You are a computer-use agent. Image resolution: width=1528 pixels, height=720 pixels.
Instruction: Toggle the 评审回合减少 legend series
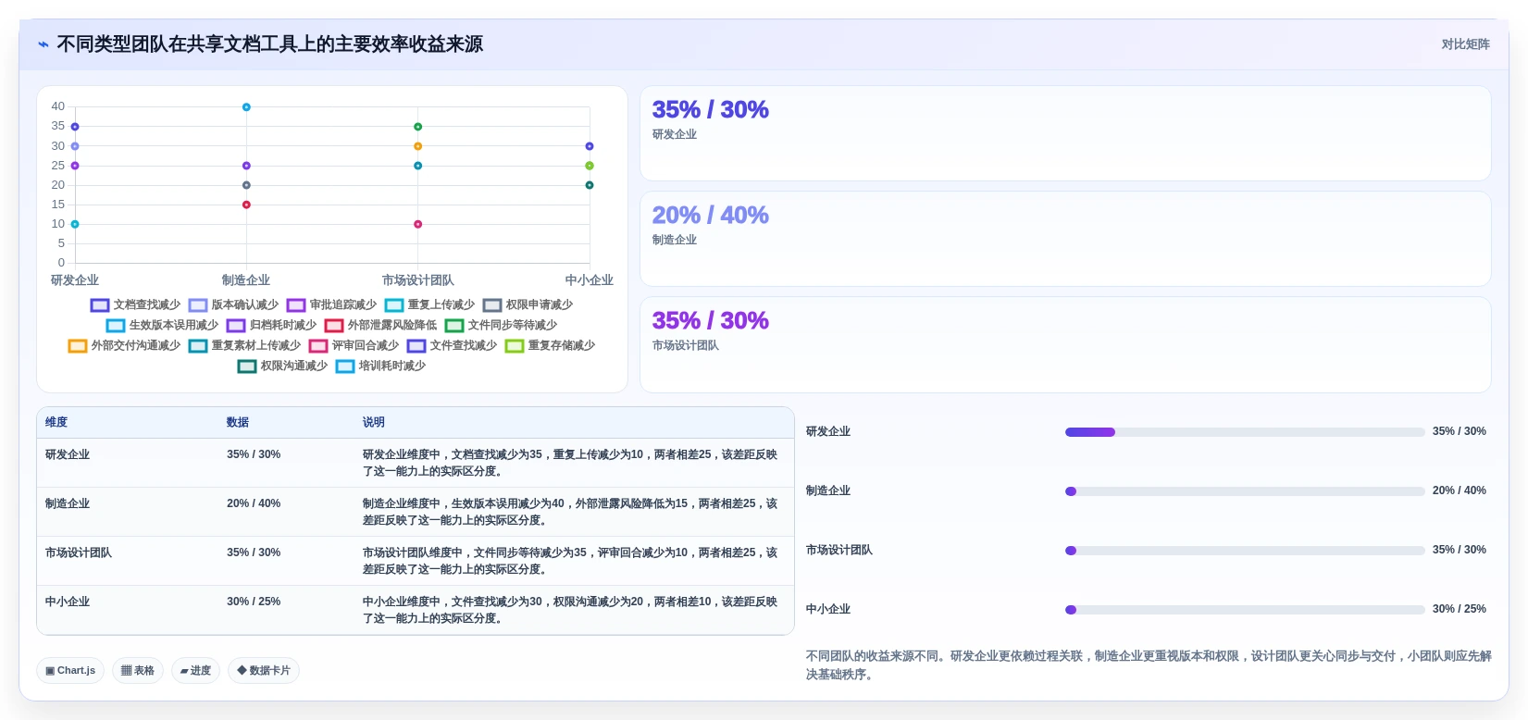[354, 345]
